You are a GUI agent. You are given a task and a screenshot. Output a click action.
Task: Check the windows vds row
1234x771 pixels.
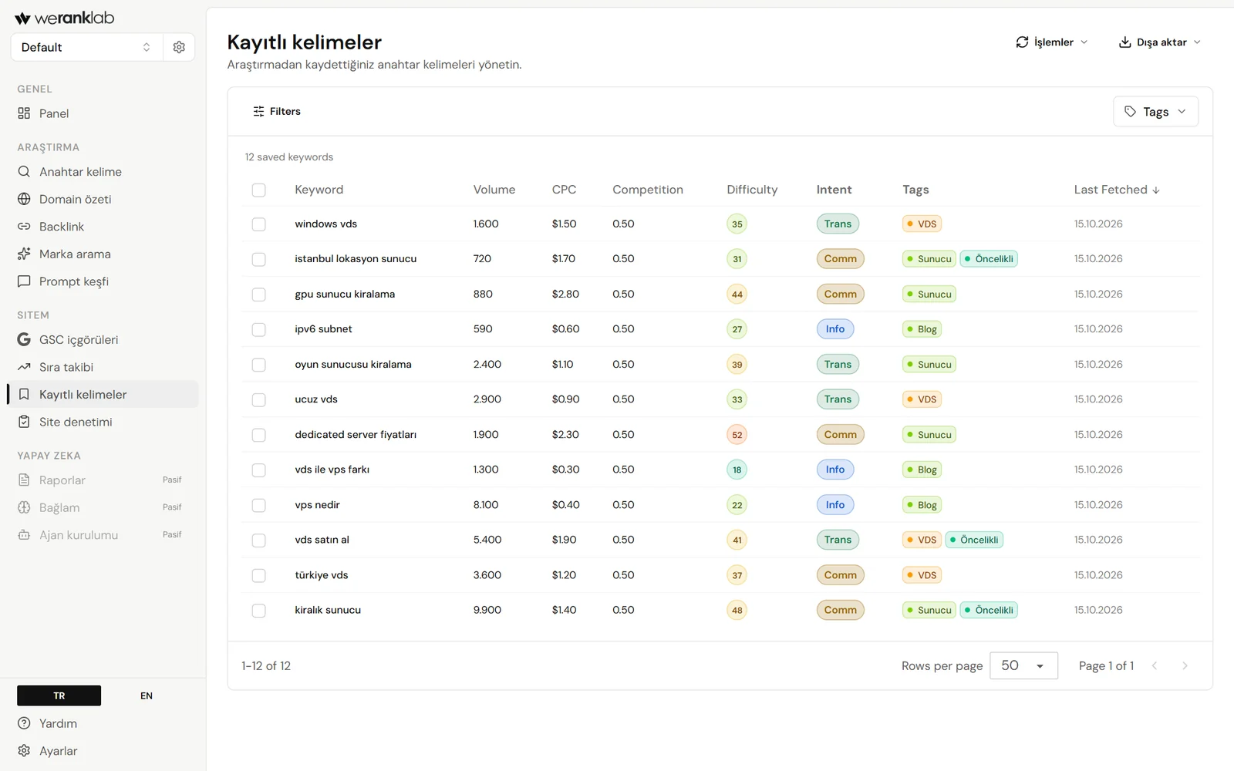pyautogui.click(x=259, y=224)
